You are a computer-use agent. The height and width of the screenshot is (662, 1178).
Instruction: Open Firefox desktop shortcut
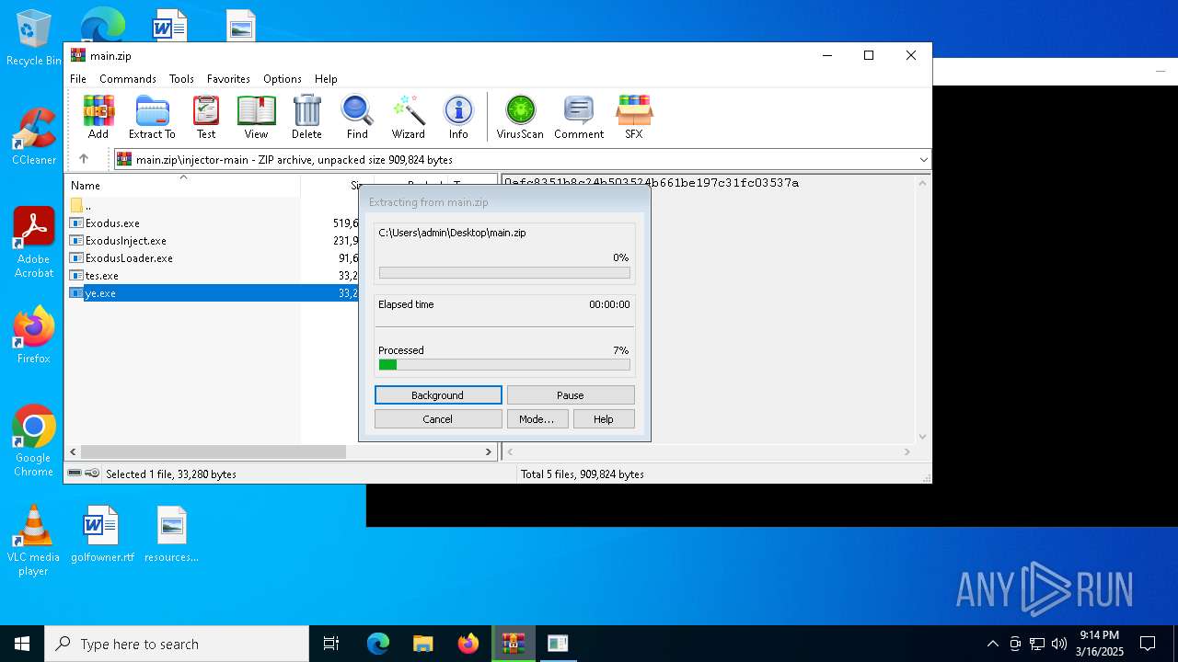coord(33,336)
